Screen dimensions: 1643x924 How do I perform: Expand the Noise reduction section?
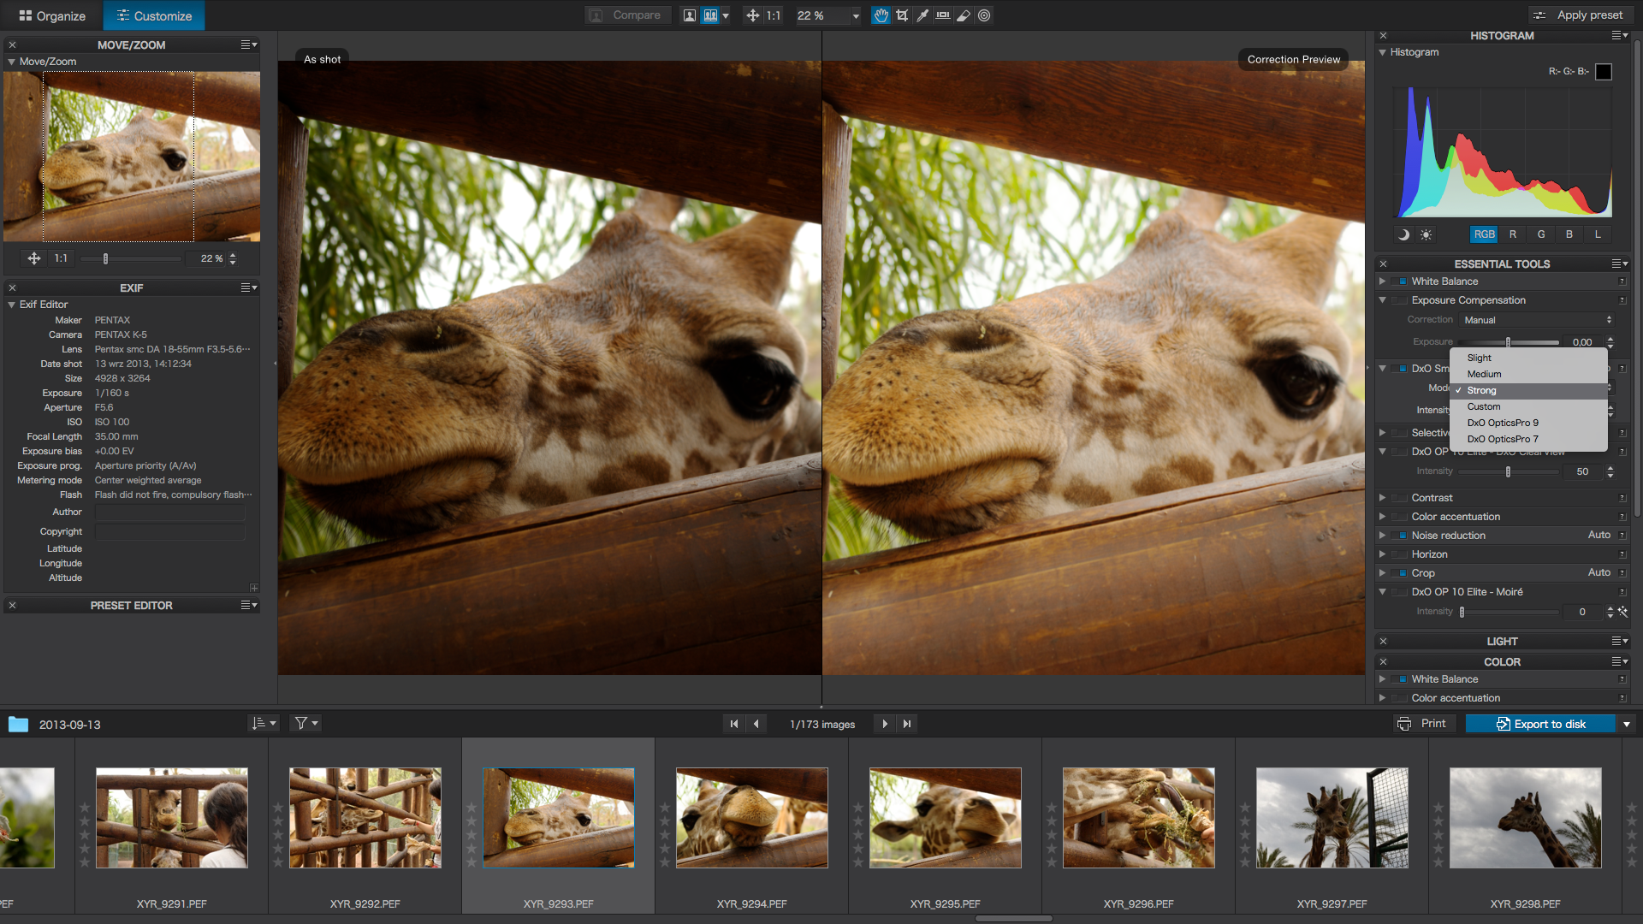pyautogui.click(x=1382, y=536)
